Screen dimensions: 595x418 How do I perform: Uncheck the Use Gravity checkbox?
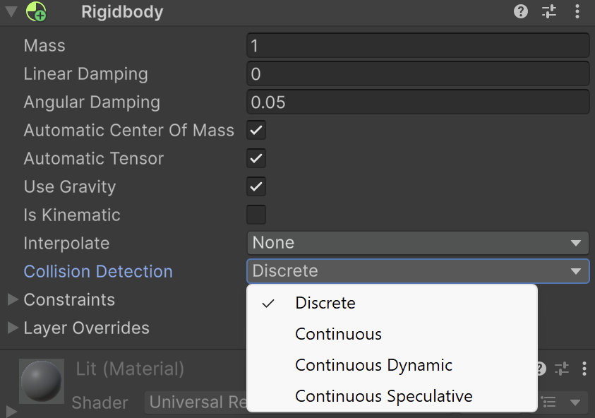pos(256,187)
